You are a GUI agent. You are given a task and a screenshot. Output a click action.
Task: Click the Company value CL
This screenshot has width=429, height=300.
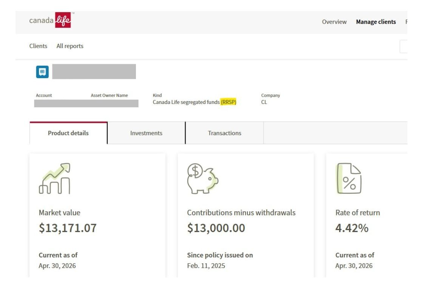click(264, 102)
